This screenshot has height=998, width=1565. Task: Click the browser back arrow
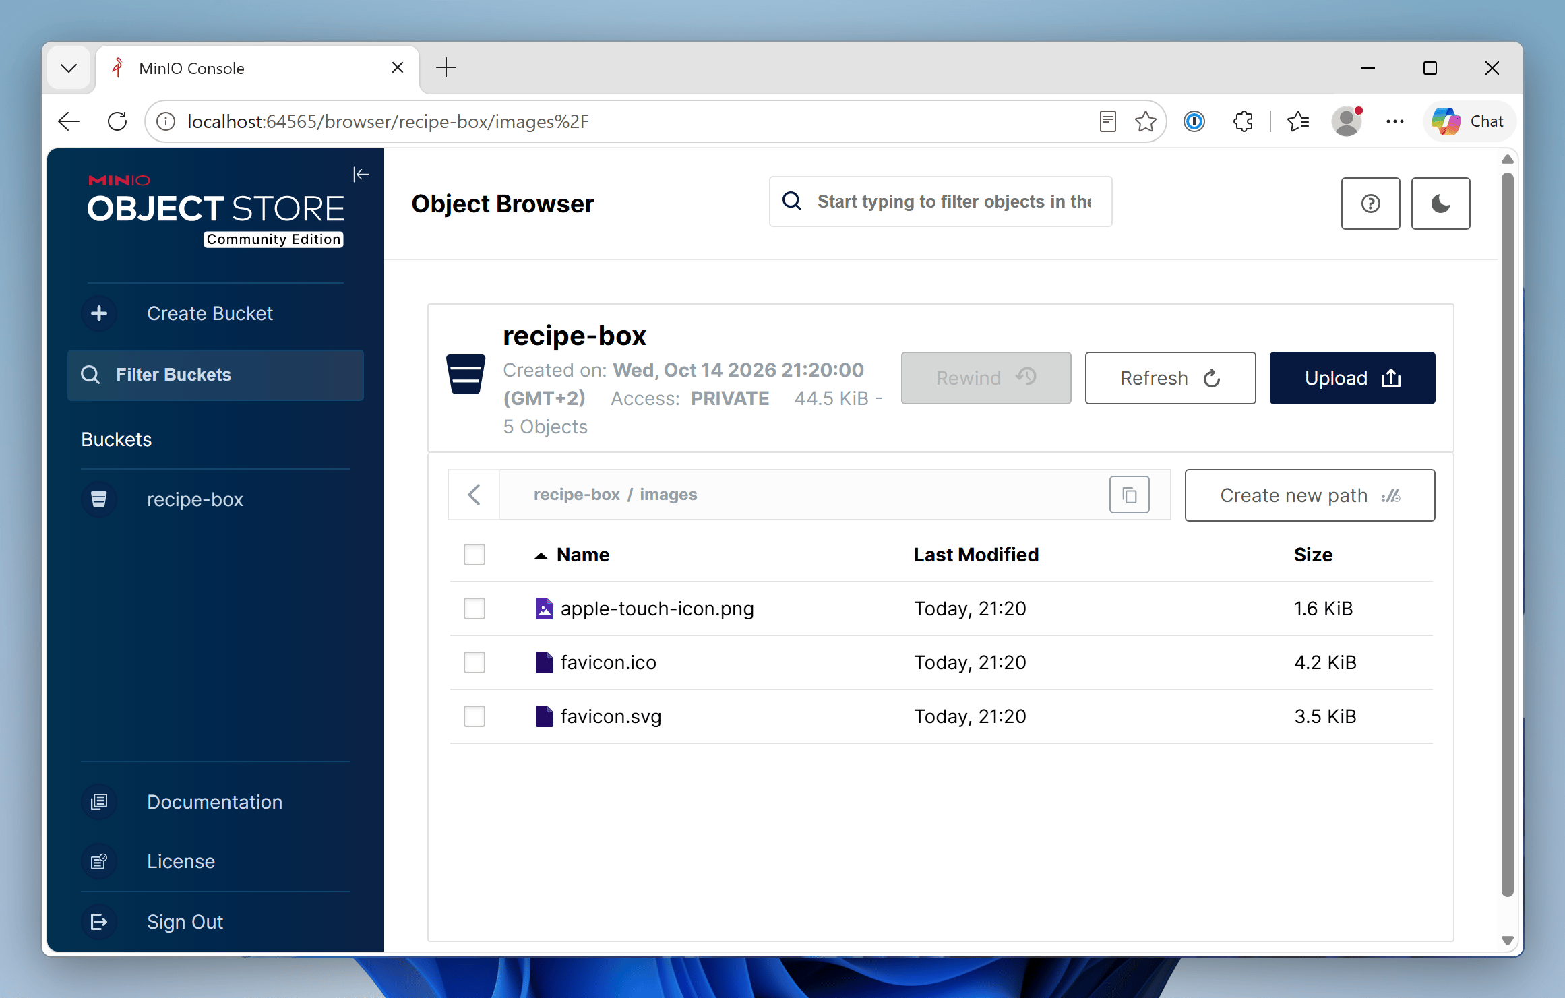(x=69, y=121)
